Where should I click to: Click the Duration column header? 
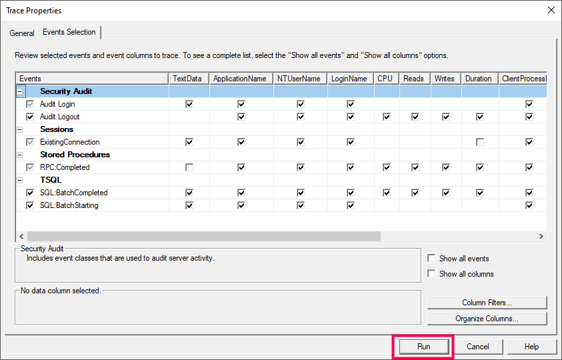coord(480,79)
